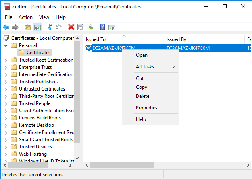This screenshot has width=252, height=179.
Task: Expand Intermediate Certification node
Action: [x=6, y=75]
